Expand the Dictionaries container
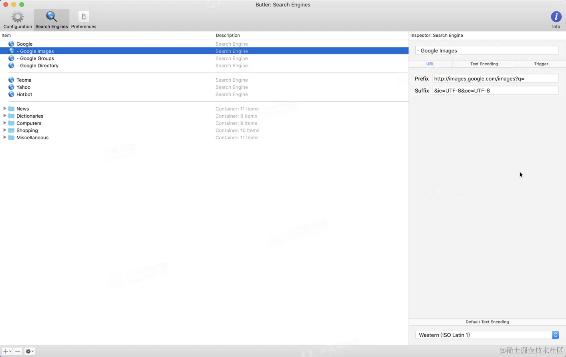This screenshot has width=566, height=357. (x=5, y=116)
